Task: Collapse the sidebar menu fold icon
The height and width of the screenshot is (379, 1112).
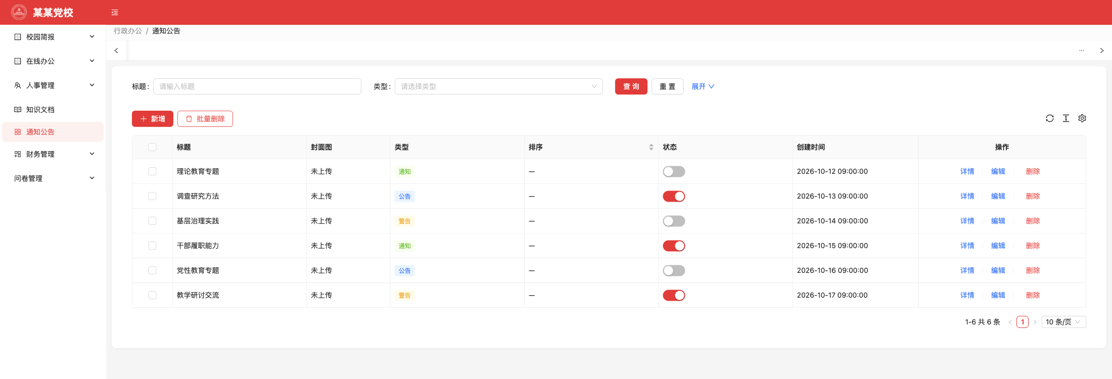Action: click(115, 13)
